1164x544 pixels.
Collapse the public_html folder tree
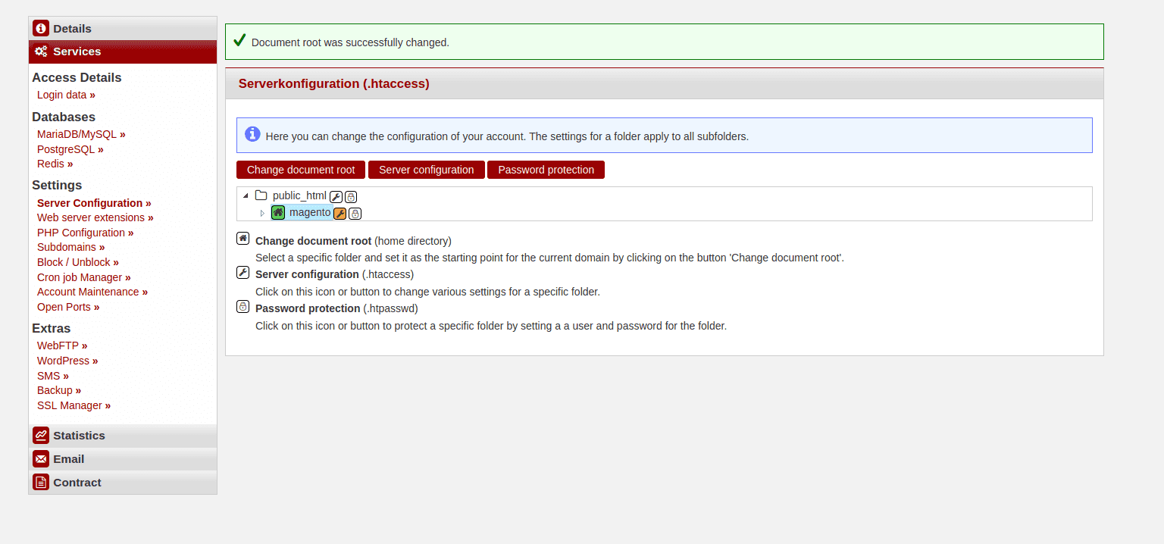[x=245, y=195]
